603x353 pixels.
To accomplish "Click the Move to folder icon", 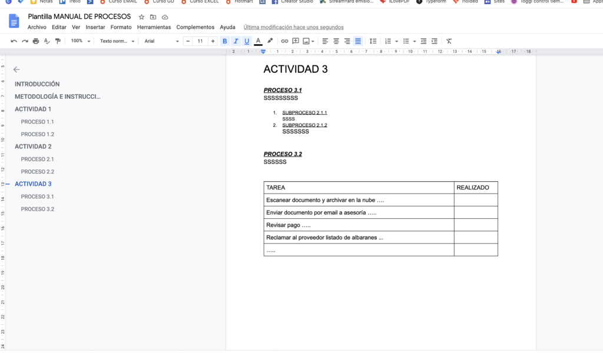I will (153, 17).
